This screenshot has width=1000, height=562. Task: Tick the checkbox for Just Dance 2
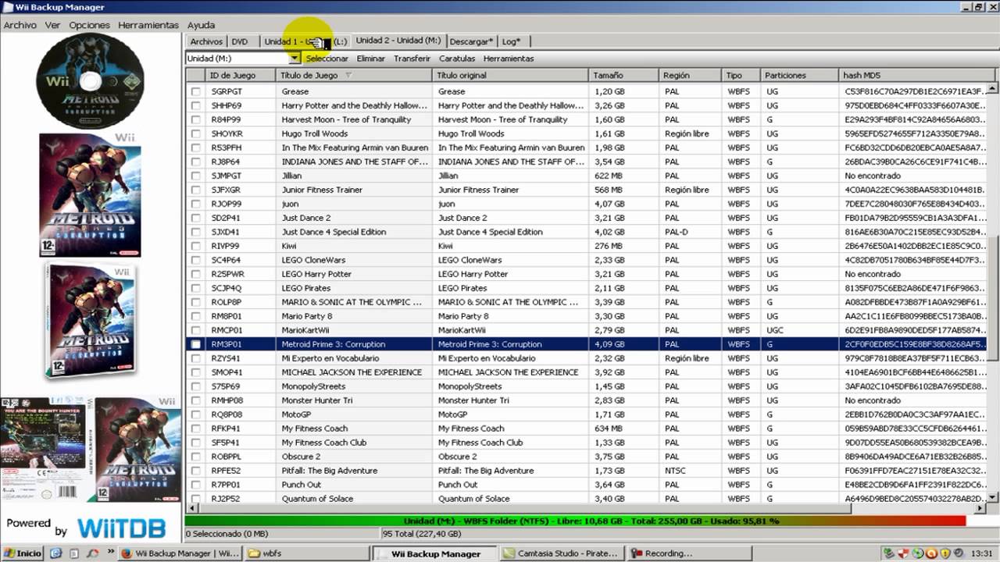pyautogui.click(x=196, y=218)
